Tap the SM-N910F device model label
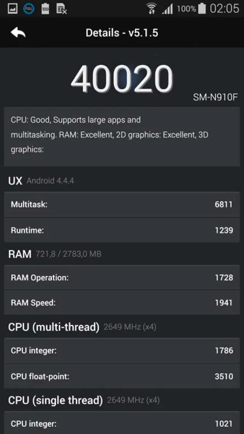The width and height of the screenshot is (244, 434). point(215,97)
